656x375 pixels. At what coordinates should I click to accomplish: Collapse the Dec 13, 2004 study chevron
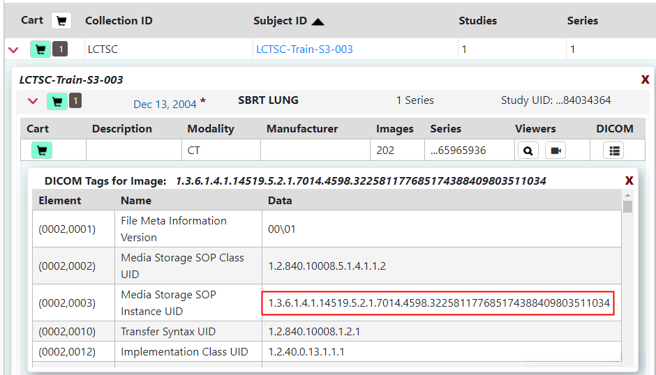(32, 102)
